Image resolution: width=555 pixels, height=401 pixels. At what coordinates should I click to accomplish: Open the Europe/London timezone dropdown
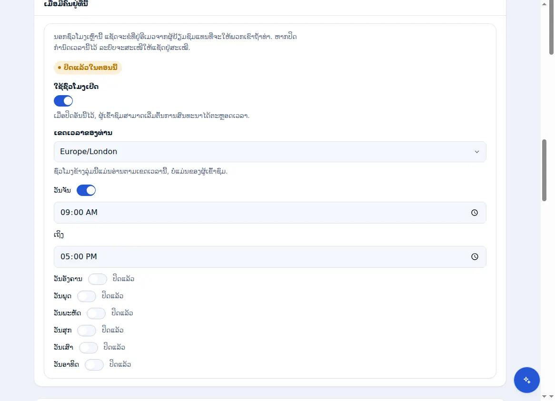point(270,152)
